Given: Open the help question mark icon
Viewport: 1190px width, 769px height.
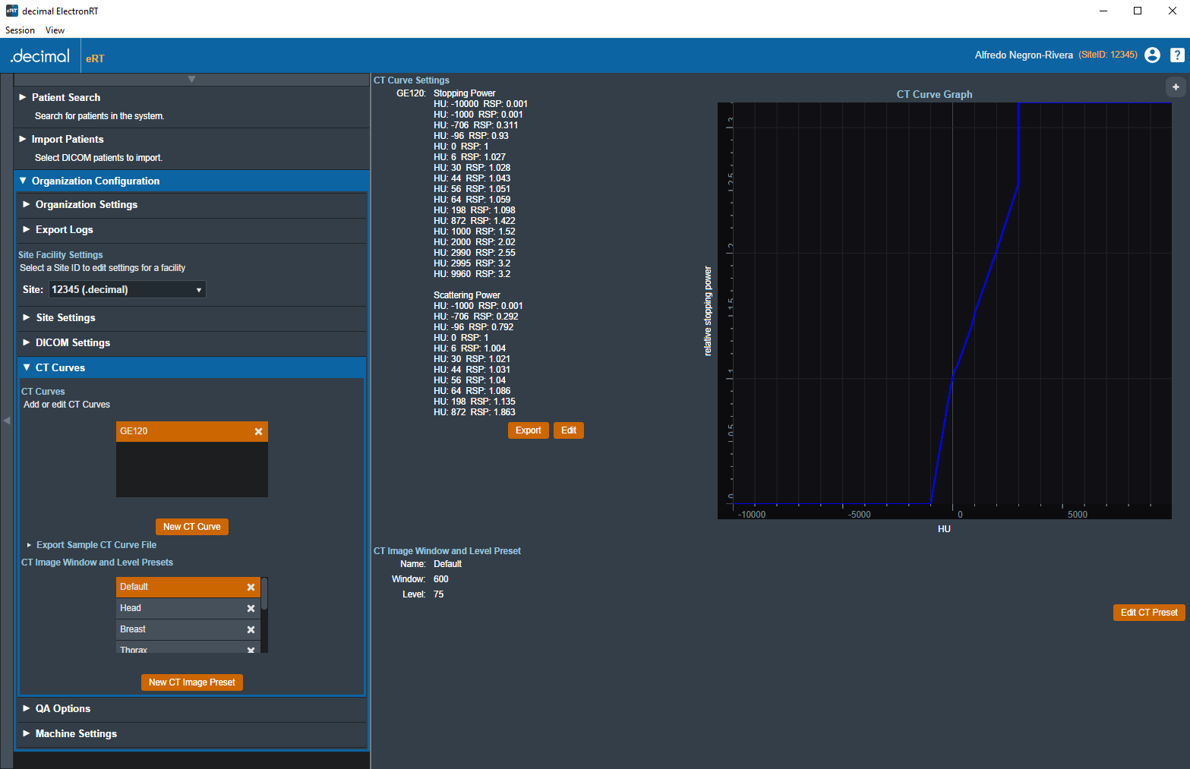Looking at the screenshot, I should point(1177,55).
